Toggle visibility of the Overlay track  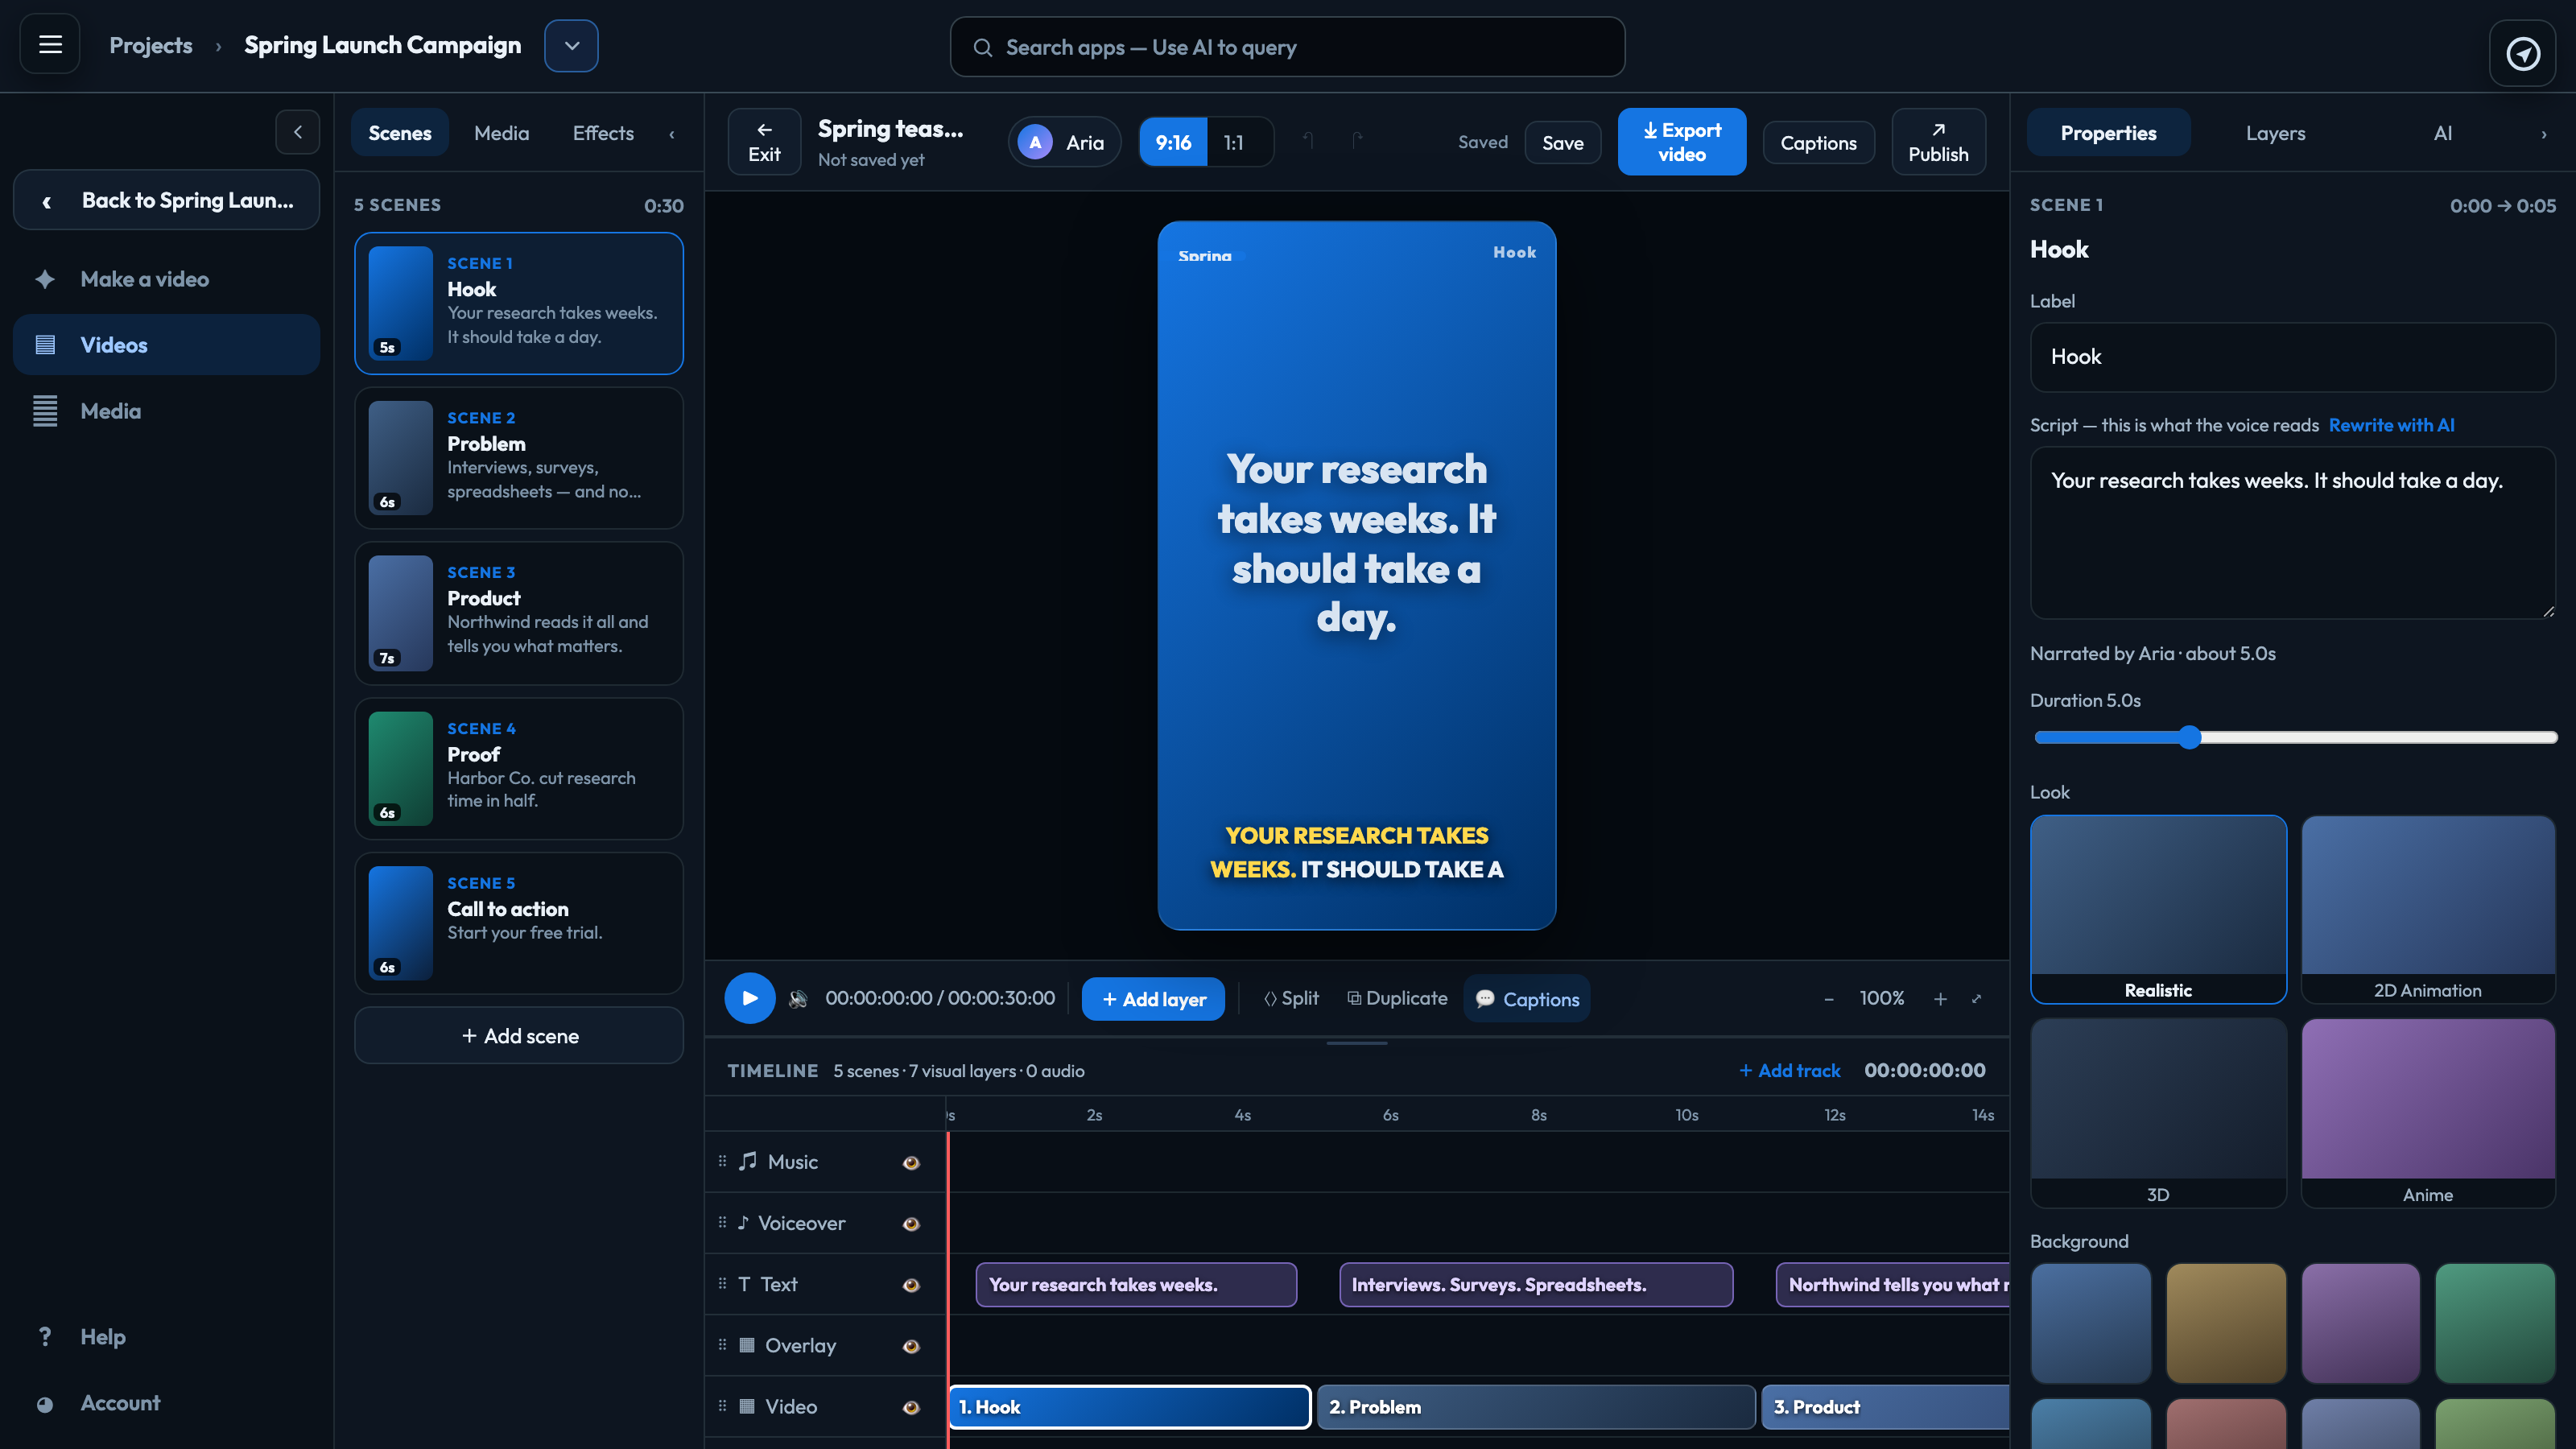pyautogui.click(x=911, y=1346)
